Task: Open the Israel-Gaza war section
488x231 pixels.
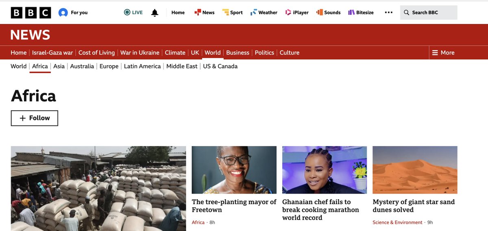Action: 52,53
